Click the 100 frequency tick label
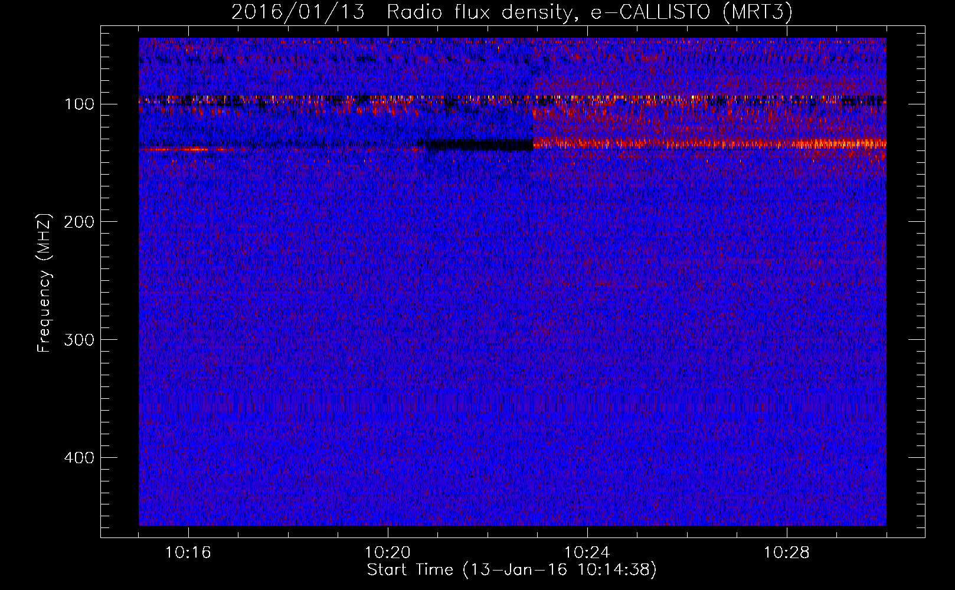The height and width of the screenshot is (590, 955). coord(79,104)
